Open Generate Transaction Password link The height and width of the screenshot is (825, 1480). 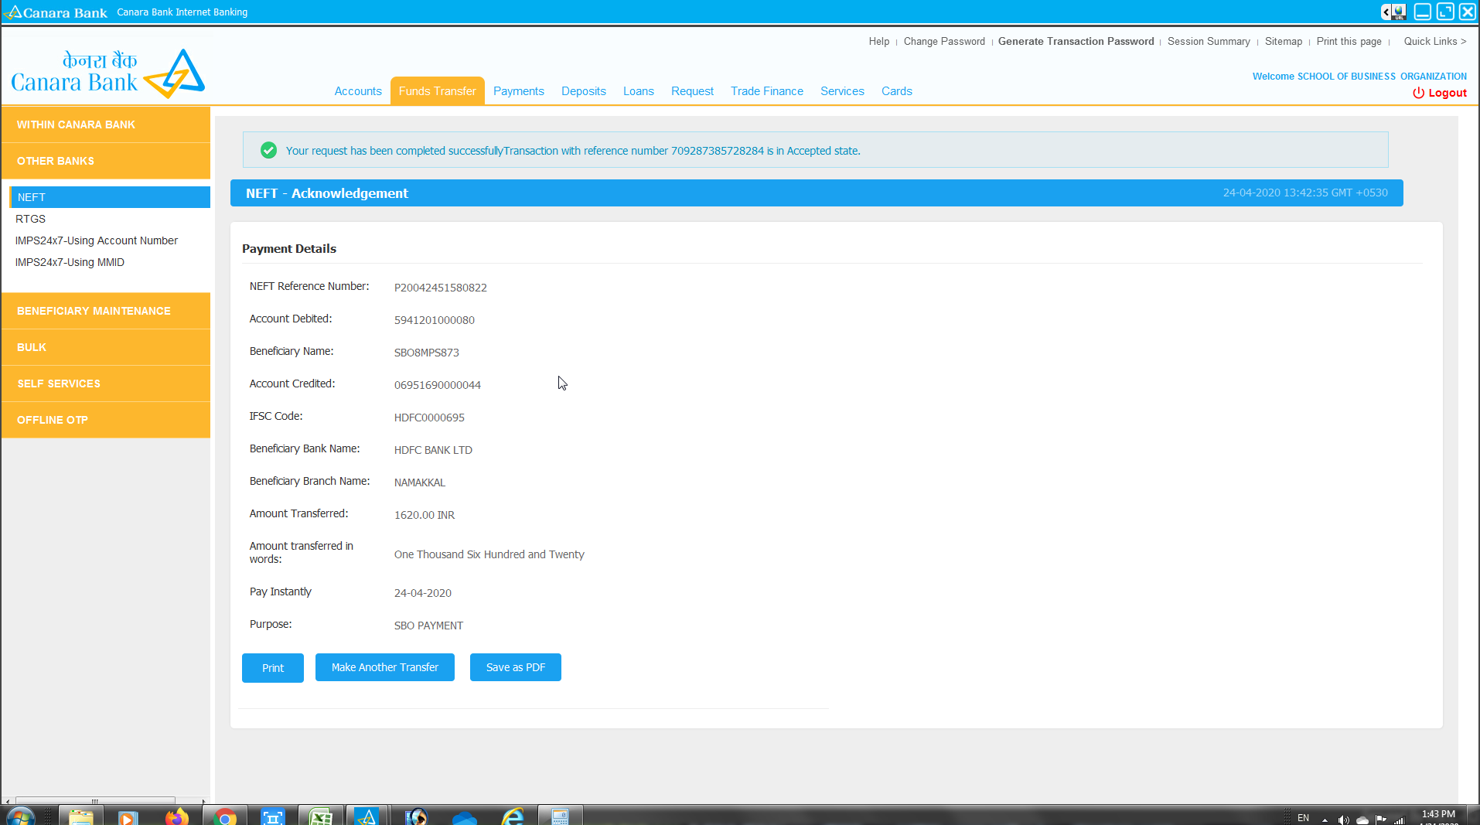pyautogui.click(x=1076, y=41)
